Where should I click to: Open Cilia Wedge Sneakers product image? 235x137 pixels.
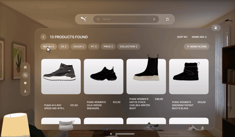pos(103,76)
